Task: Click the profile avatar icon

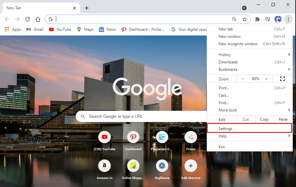Action: [278, 19]
